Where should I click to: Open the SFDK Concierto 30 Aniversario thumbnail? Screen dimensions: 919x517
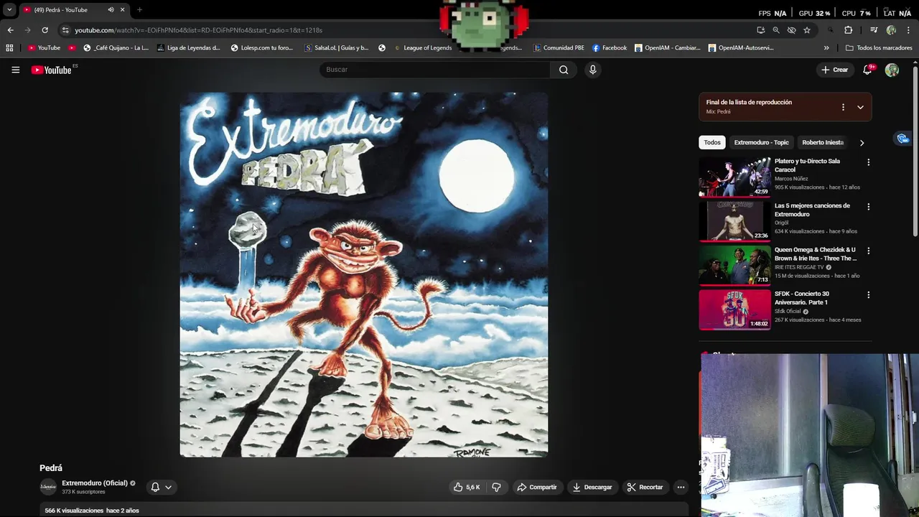tap(734, 309)
